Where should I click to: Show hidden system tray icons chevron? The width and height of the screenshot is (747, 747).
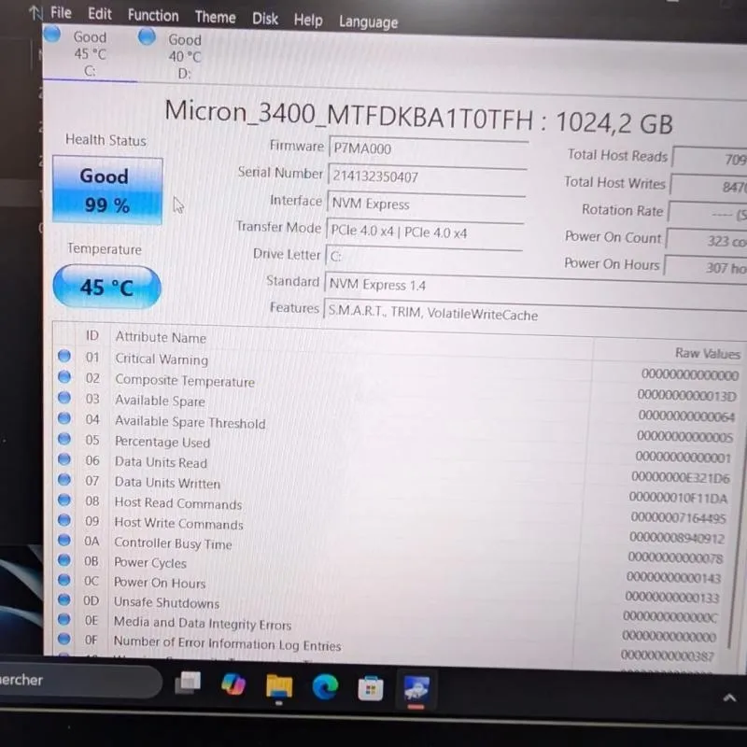pyautogui.click(x=730, y=698)
